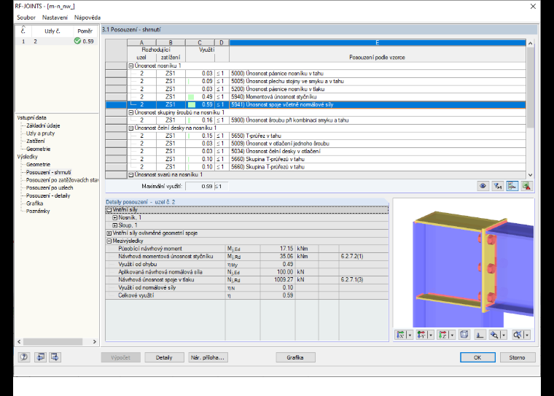Expand the Nosník. 1 node
The image size is (554, 396).
(115, 217)
